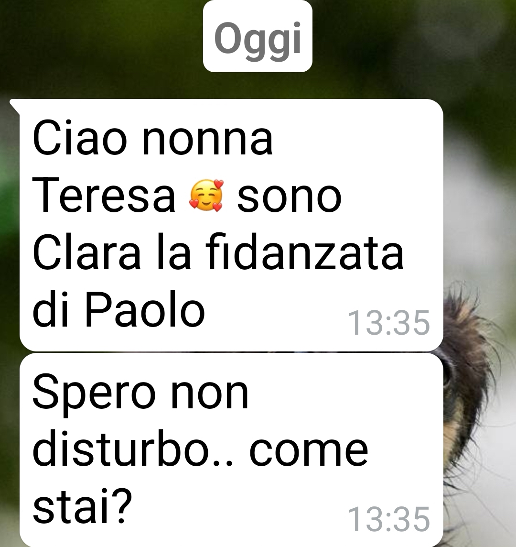
Task: Select the message starting "Ciao nonna"
Action: click(x=232, y=225)
